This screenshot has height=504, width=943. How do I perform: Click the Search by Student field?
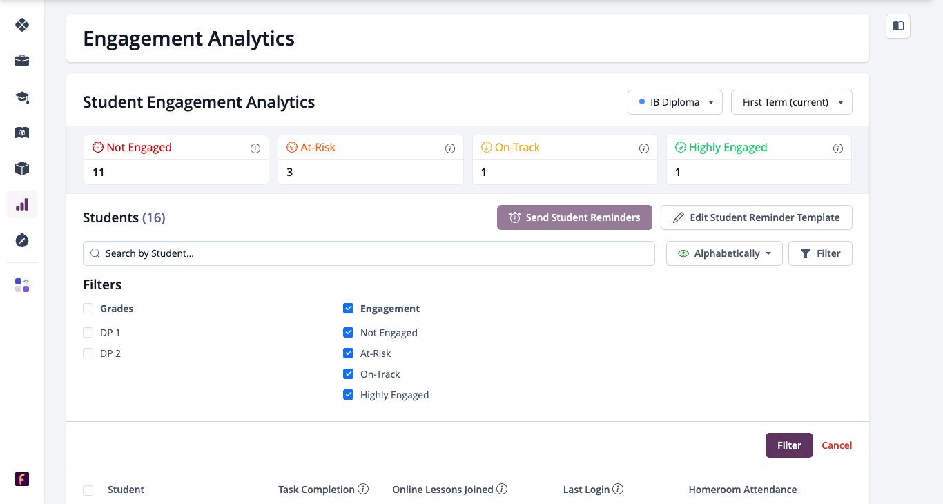pyautogui.click(x=369, y=253)
